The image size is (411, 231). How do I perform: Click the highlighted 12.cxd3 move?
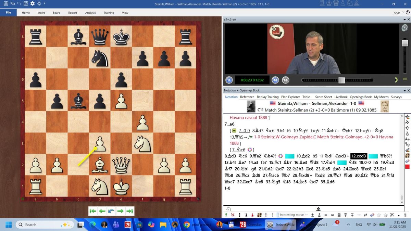(x=359, y=156)
